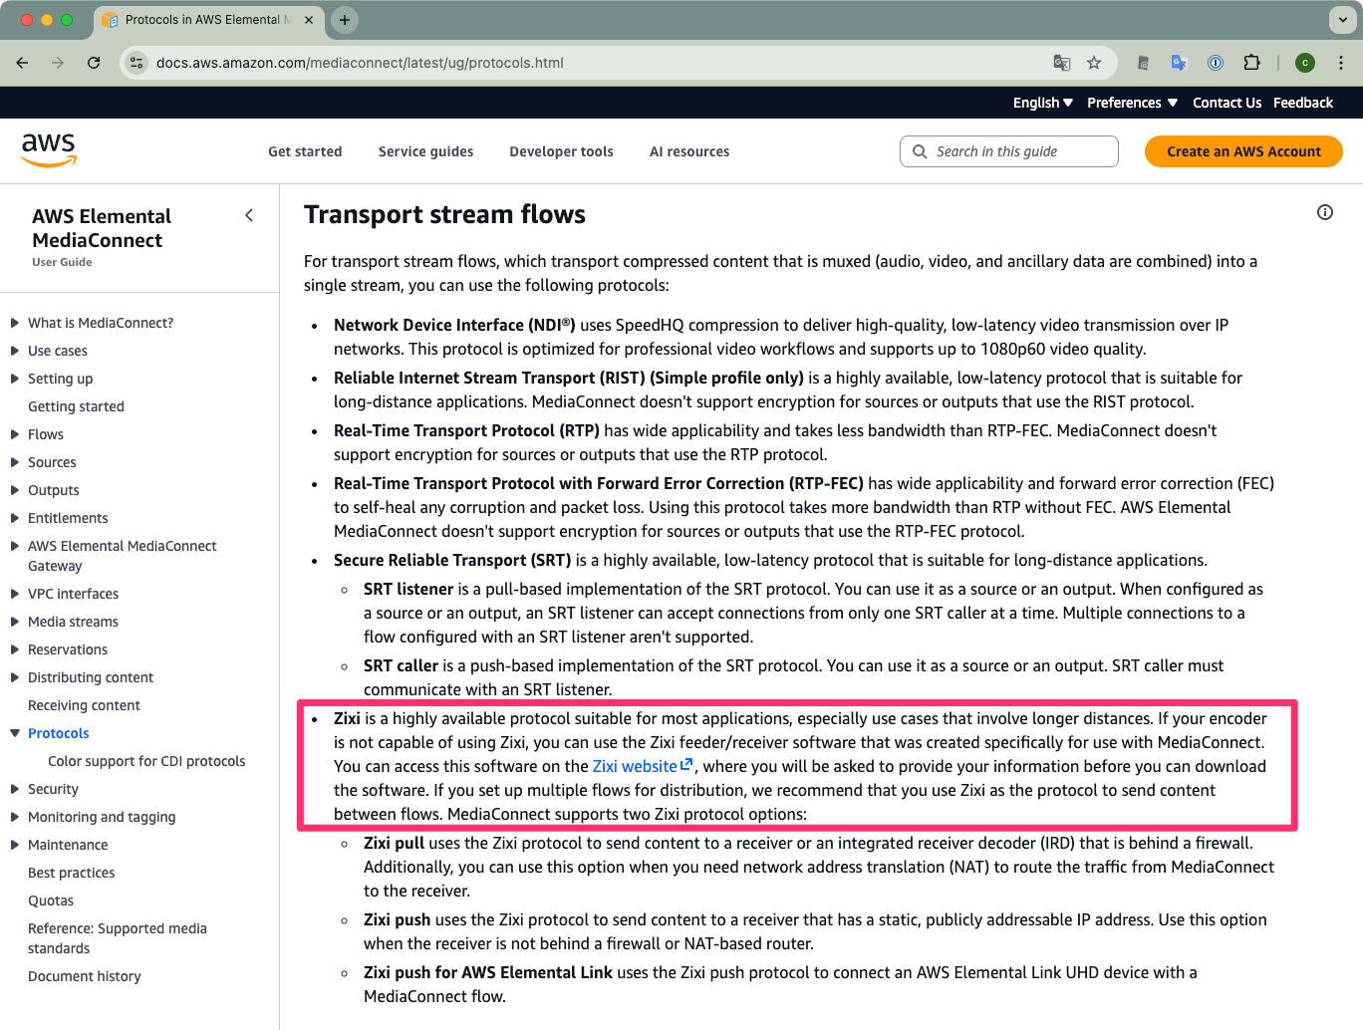Screen dimensions: 1363x1030
Task: Open Quotas in the sidebar
Action: tap(51, 901)
